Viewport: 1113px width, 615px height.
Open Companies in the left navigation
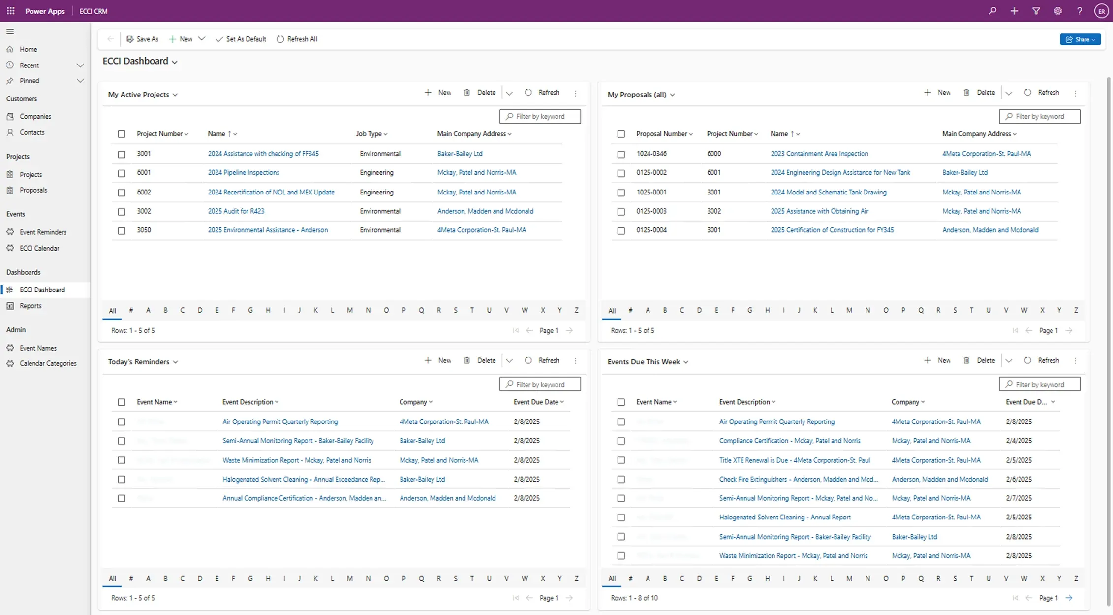tap(35, 117)
